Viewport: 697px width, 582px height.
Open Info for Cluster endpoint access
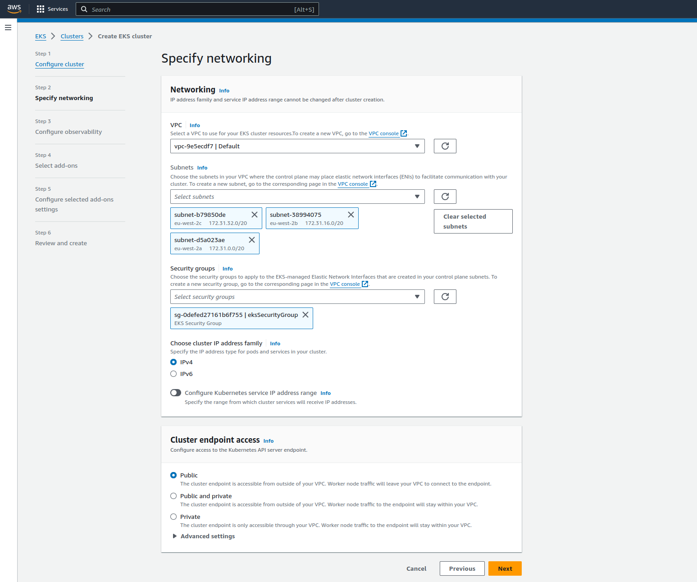269,441
